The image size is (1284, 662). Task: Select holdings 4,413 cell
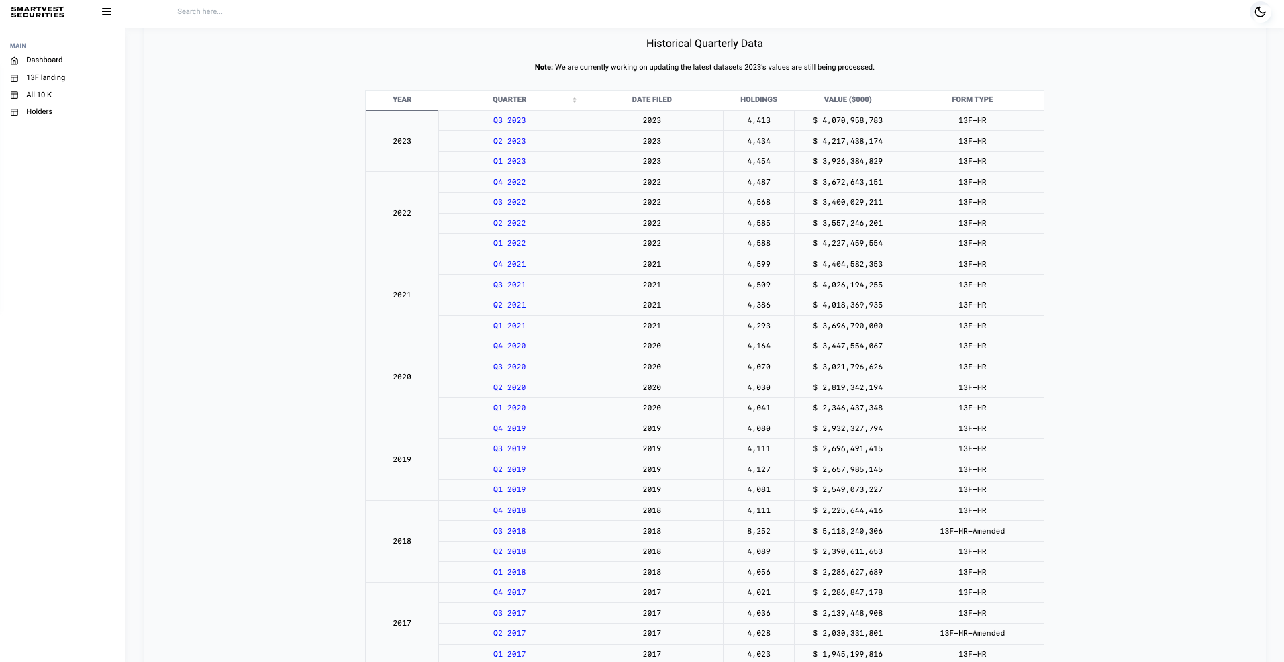coord(758,121)
